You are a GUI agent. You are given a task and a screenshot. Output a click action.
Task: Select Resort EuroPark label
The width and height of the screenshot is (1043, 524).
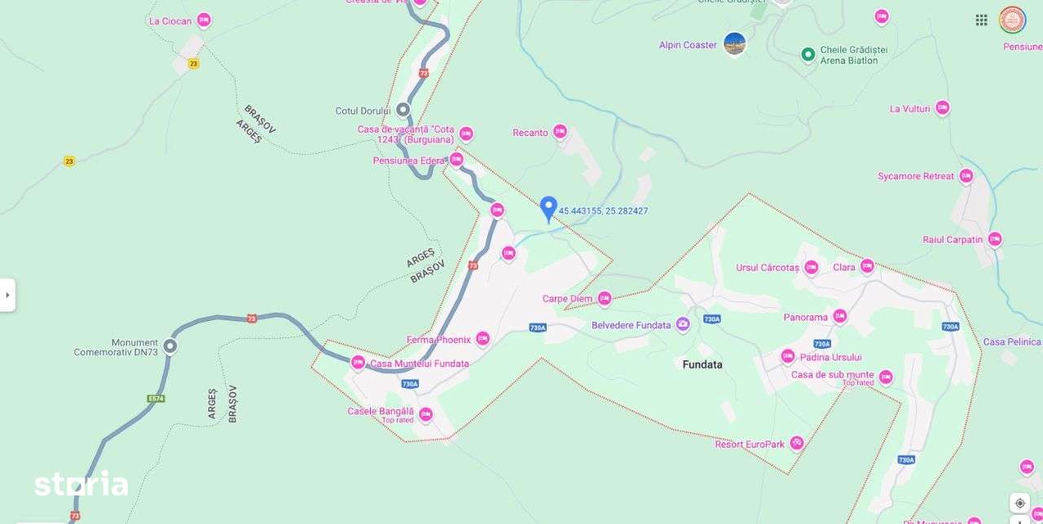(x=750, y=444)
